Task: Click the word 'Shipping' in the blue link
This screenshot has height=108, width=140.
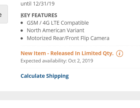Action: pyautogui.click(x=58, y=76)
